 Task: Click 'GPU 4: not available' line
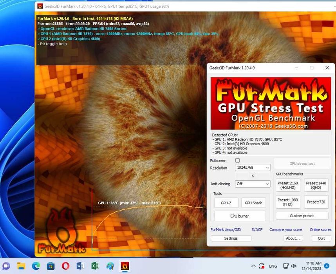pyautogui.click(x=230, y=153)
